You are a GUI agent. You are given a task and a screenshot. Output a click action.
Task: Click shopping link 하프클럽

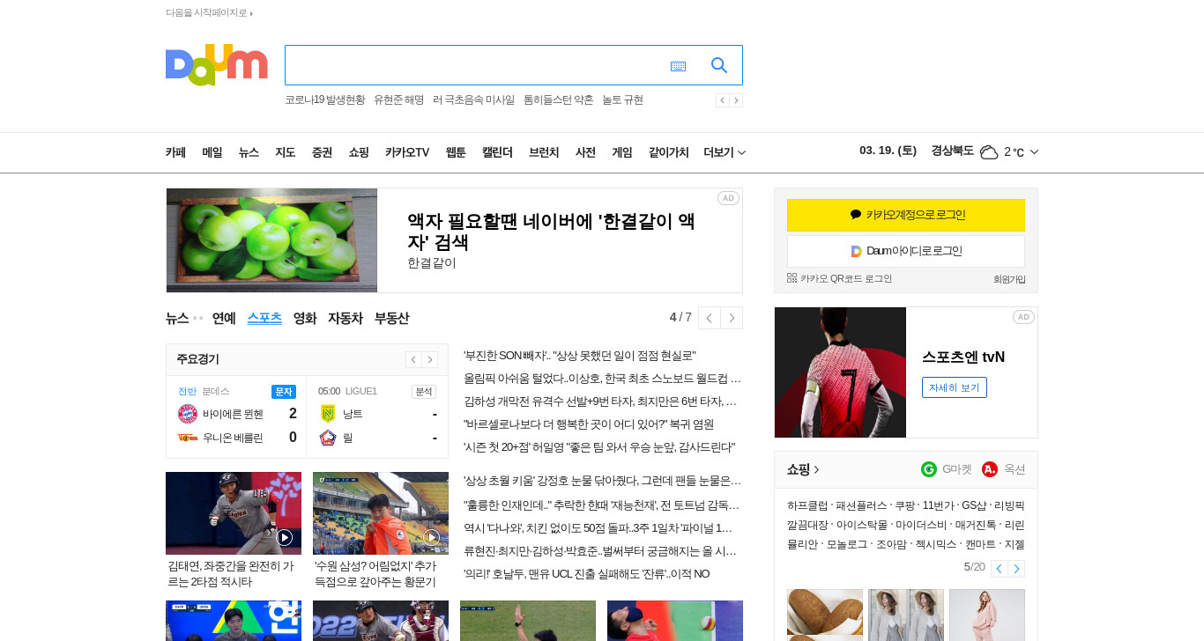pos(807,505)
